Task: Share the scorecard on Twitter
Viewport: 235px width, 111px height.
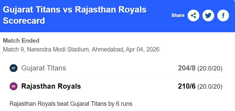Action: click(x=208, y=16)
